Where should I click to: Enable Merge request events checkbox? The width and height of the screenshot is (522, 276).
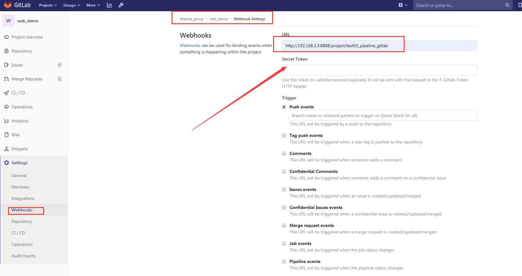[284, 225]
